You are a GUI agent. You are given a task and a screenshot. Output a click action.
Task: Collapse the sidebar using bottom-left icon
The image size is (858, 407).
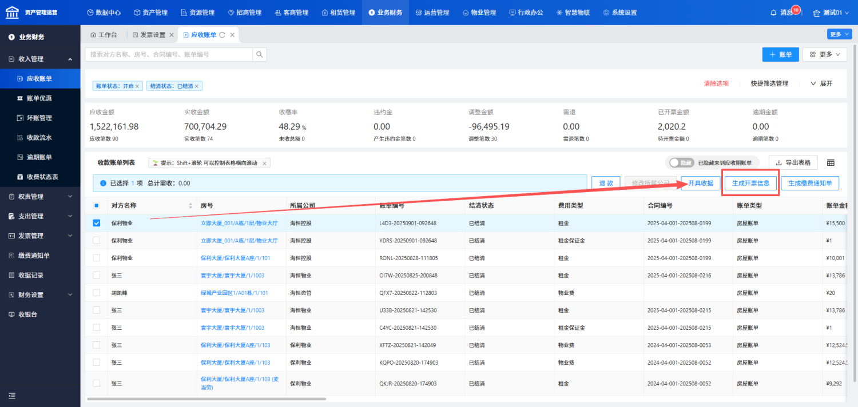point(12,396)
